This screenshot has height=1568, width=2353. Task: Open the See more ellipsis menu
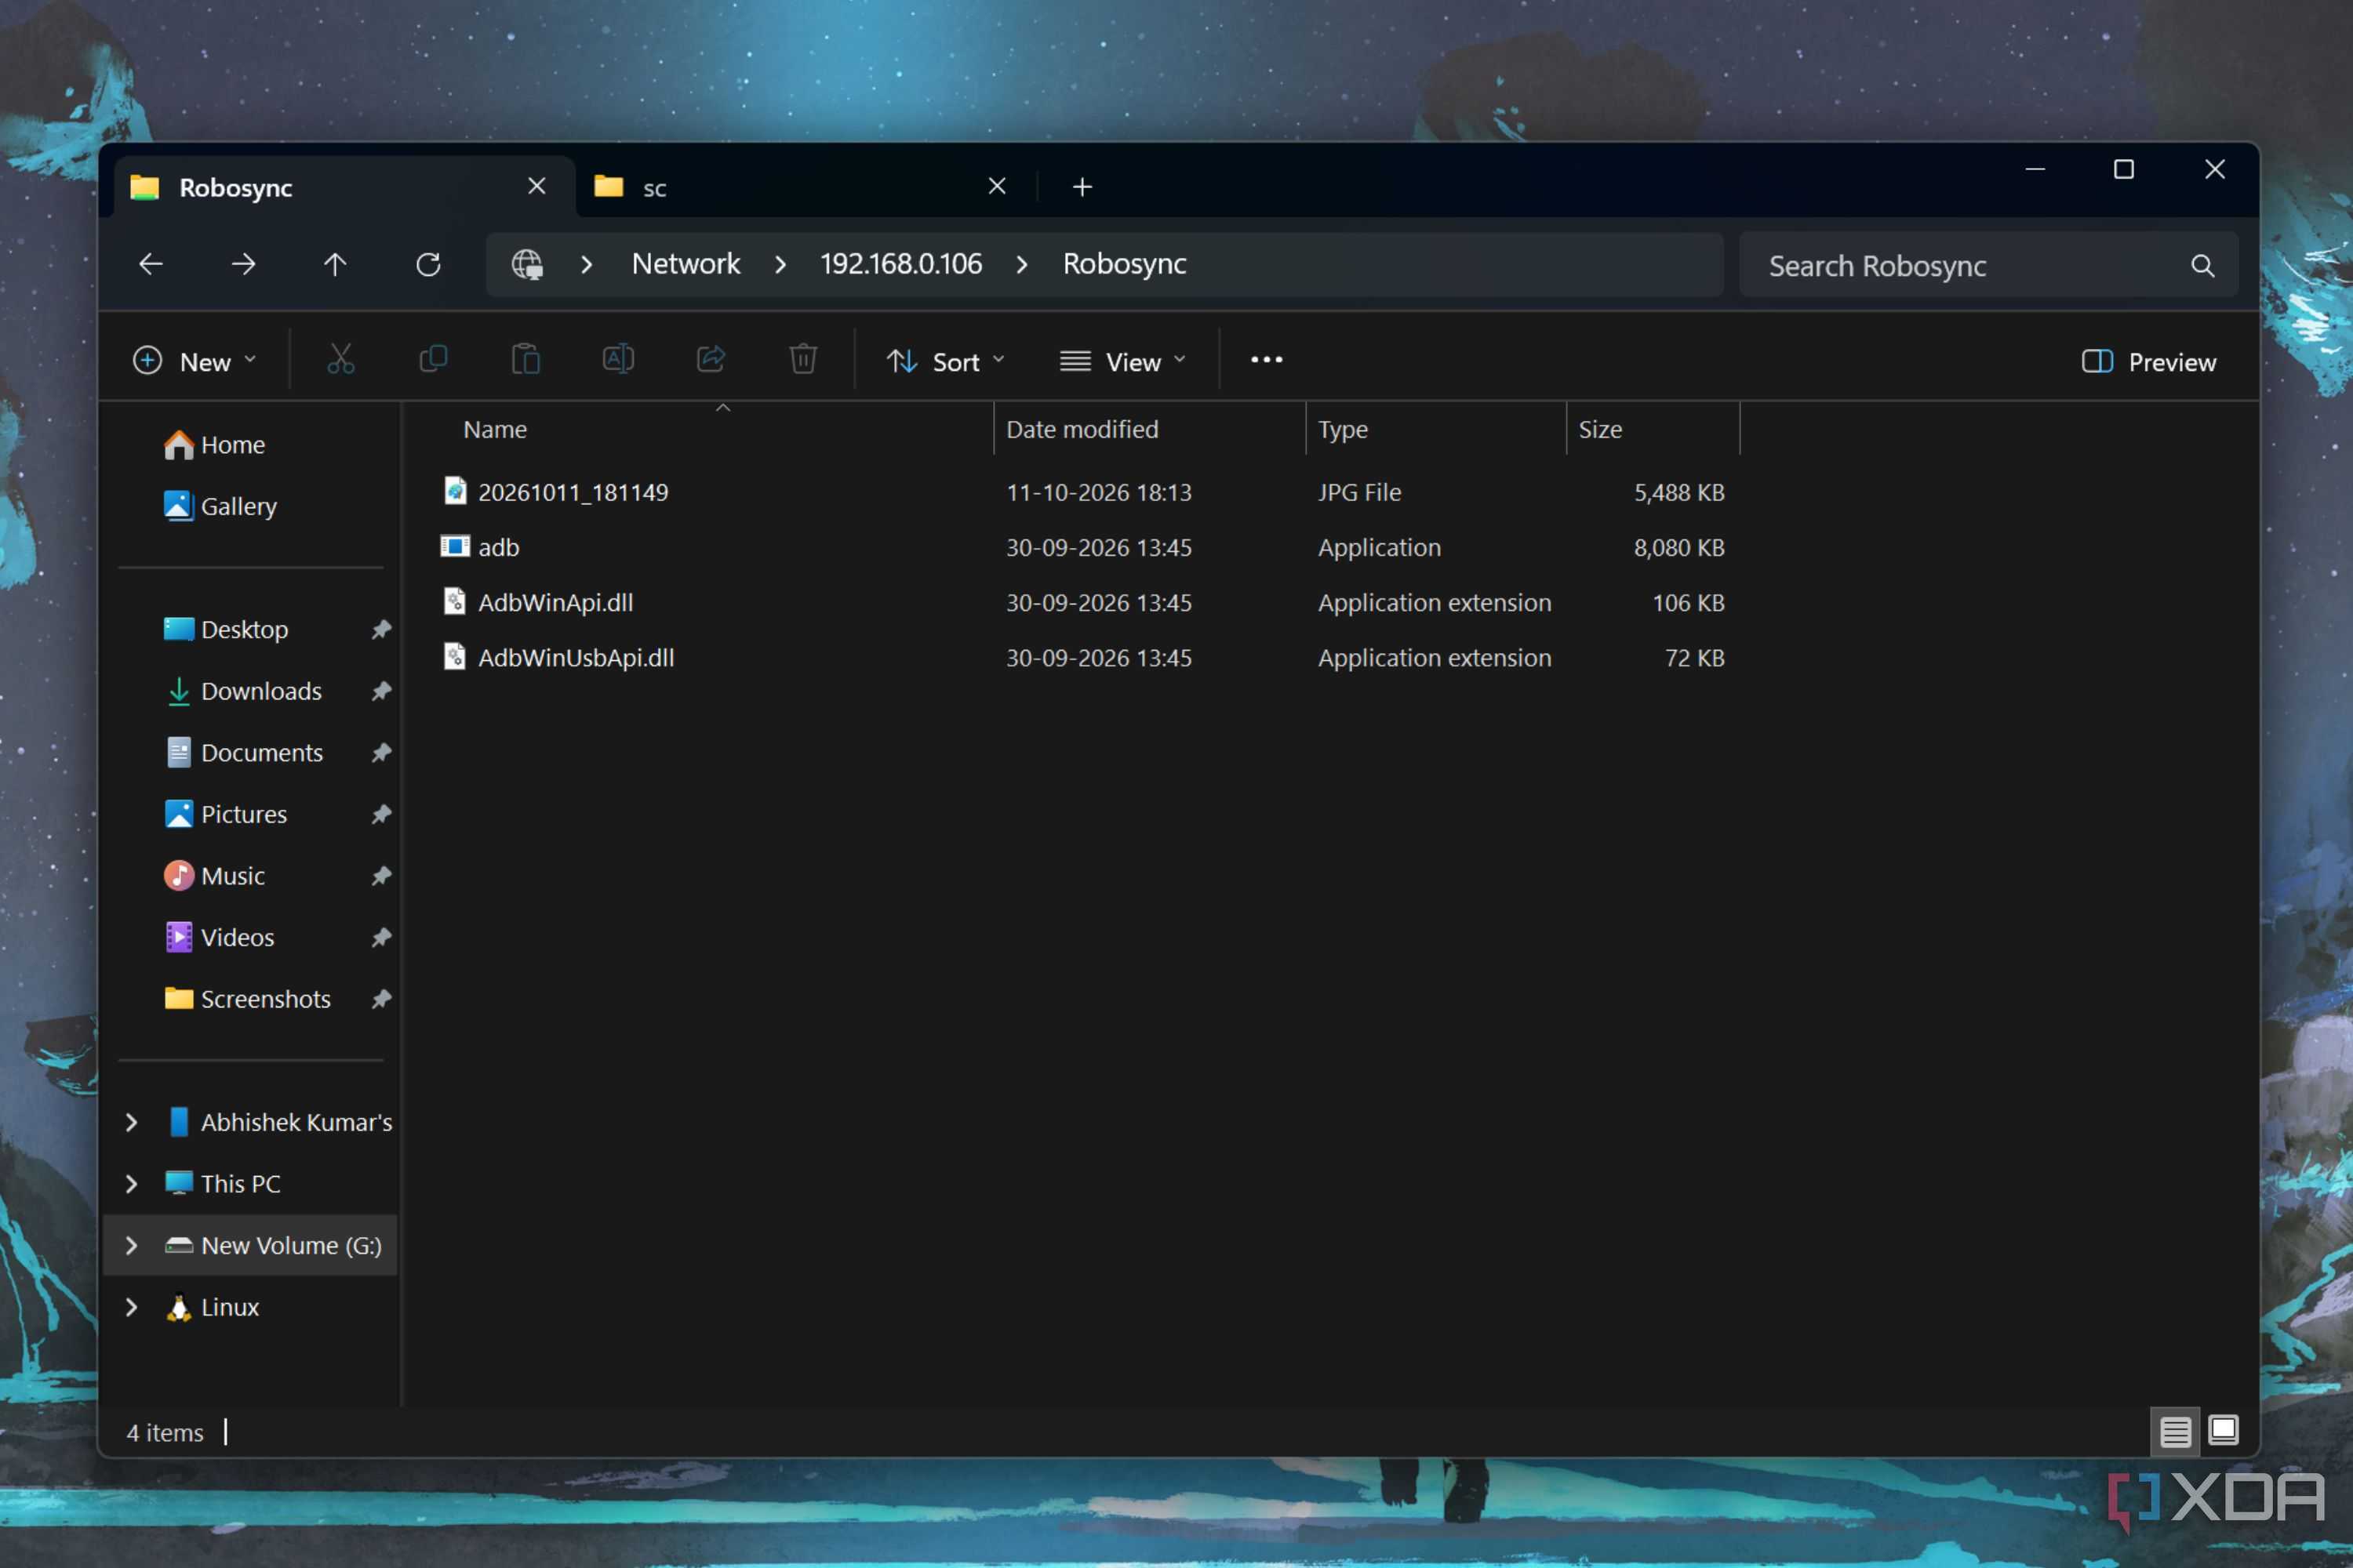click(x=1267, y=360)
